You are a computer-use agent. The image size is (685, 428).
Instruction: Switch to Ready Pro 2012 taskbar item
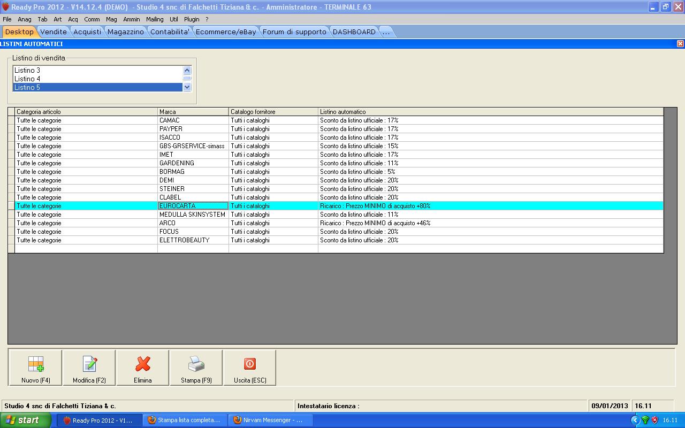tap(100, 420)
